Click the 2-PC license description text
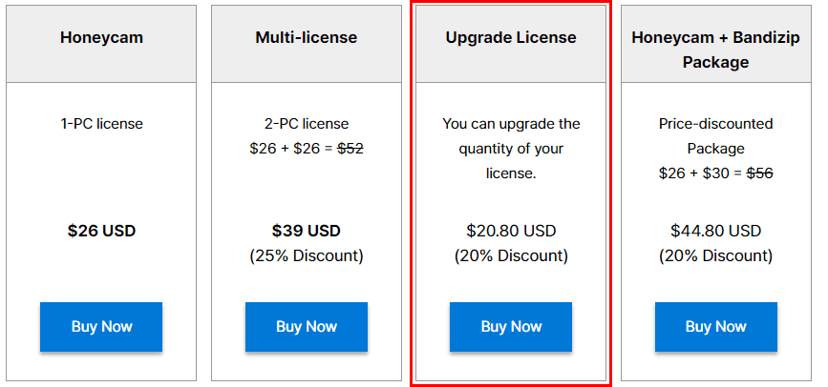Image resolution: width=828 pixels, height=387 pixels. point(306,124)
